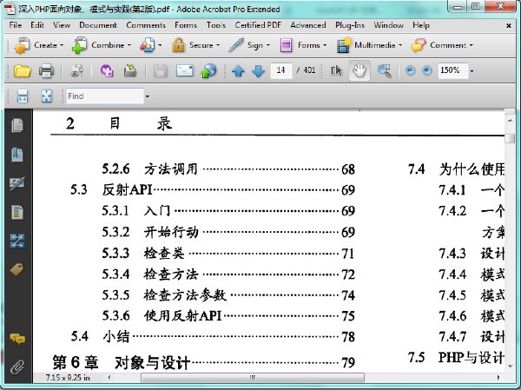Viewport: 521px width, 390px height.
Task: Open the Pages panel in sidebar
Action: tap(17, 125)
